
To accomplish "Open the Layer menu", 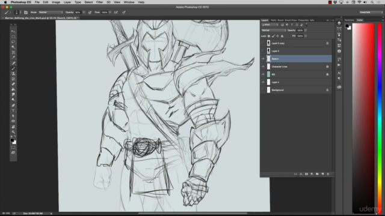I will point(67,2).
